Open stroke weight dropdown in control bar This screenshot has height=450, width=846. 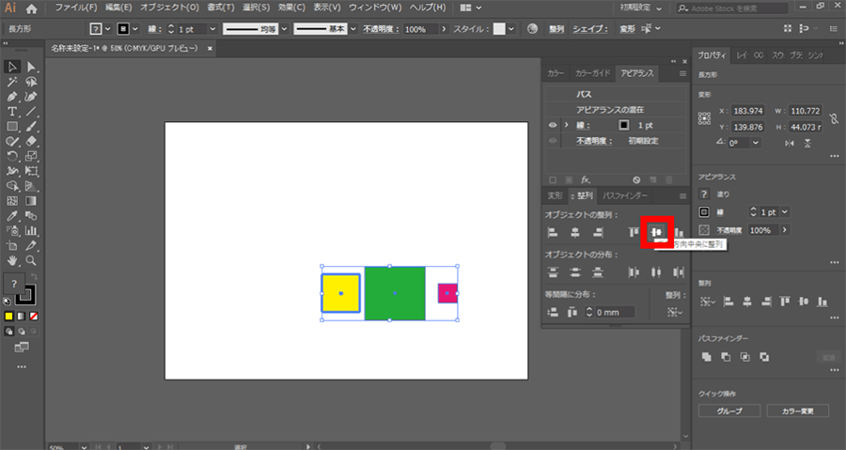(x=211, y=29)
